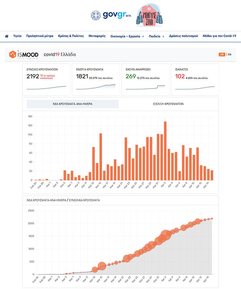
Task: Switch to the ΕΞΕΛΙΞΗ ΚΡΟΥΣΜΑΤΩΝ tab
Action: [x=168, y=104]
